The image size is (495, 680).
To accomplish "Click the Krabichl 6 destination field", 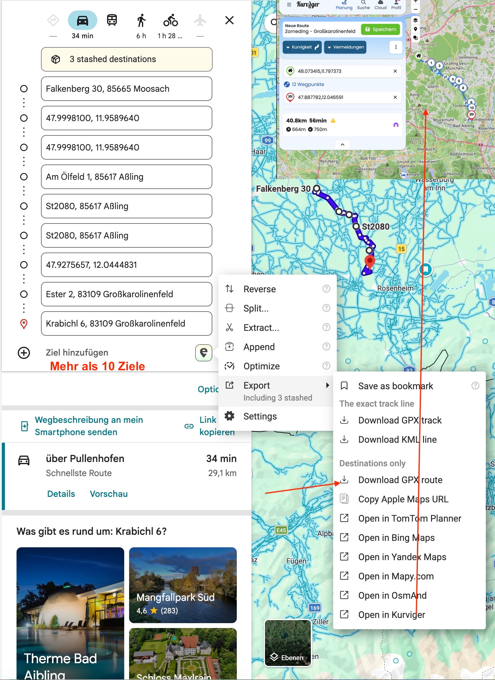I will (126, 323).
